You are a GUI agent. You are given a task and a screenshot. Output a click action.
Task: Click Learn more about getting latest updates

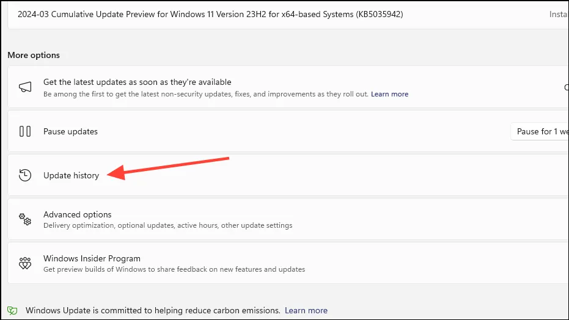(x=389, y=94)
